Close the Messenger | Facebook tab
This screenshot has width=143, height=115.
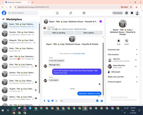pyautogui.click(x=29, y=2)
